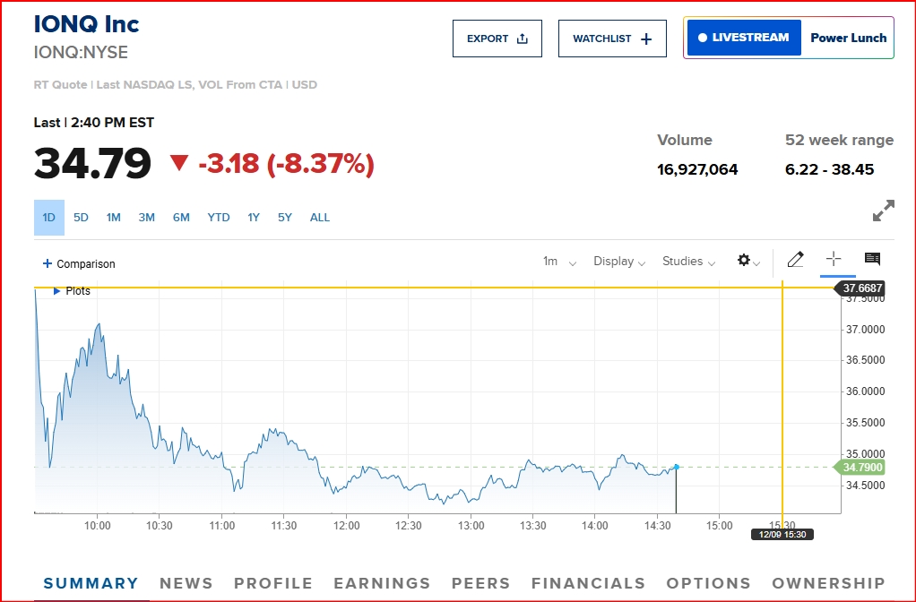Add a Comparison with plus icon
916x602 pixels.
48,263
